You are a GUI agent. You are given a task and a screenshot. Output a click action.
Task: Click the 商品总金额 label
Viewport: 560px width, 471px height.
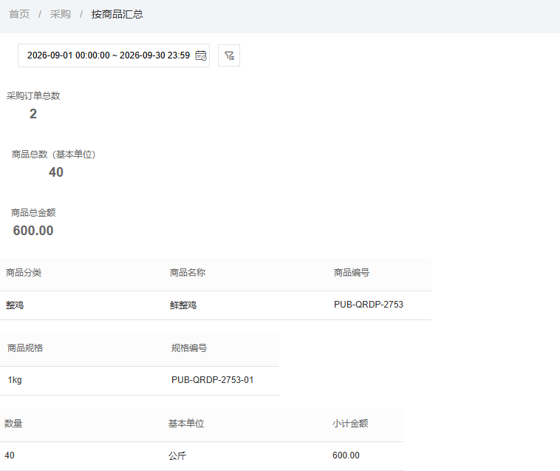[x=33, y=213]
